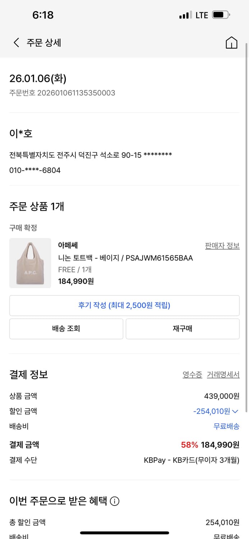Tap 후기 작성 to write a review
Viewport: 249px width, 539px height.
[124, 305]
